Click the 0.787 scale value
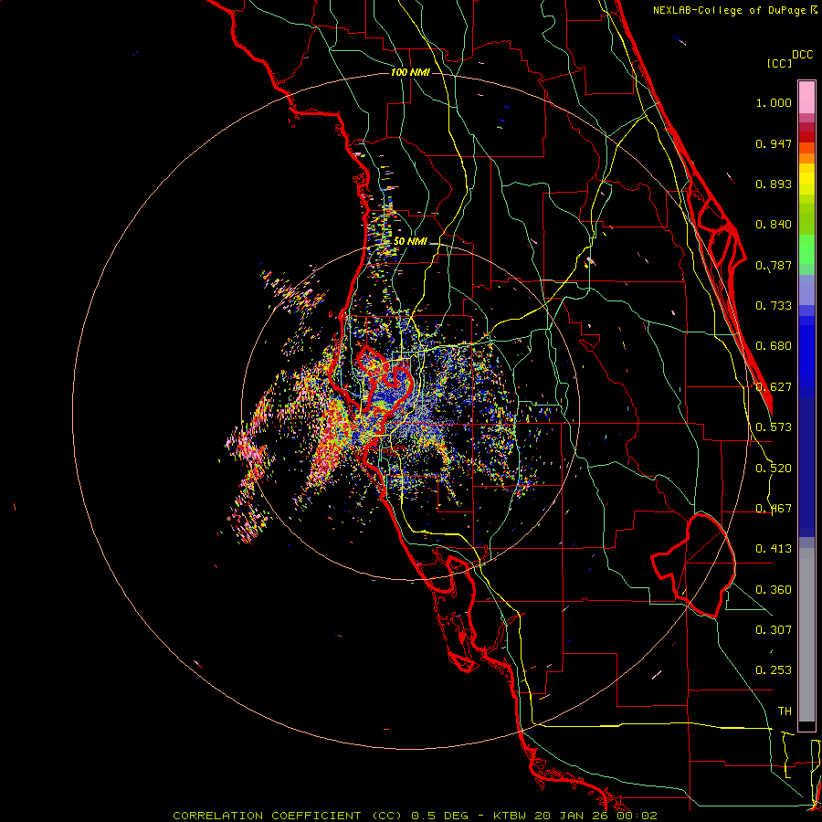 [x=774, y=265]
